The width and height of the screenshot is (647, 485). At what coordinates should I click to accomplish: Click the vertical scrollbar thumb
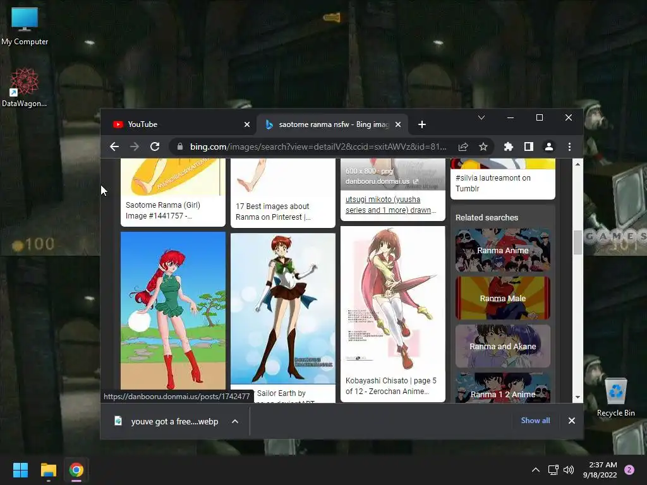coord(577,242)
